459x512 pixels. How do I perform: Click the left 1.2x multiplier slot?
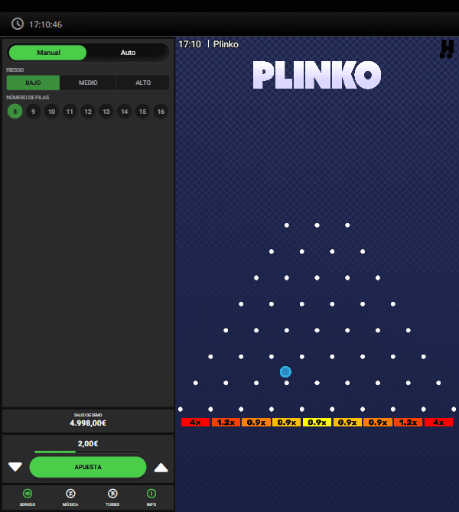pyautogui.click(x=226, y=422)
